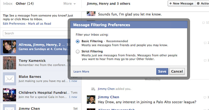Click Mark all as Read link

pos(39,24)
